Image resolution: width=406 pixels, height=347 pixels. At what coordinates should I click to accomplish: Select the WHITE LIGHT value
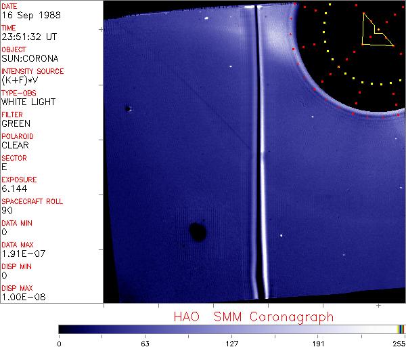[28, 102]
